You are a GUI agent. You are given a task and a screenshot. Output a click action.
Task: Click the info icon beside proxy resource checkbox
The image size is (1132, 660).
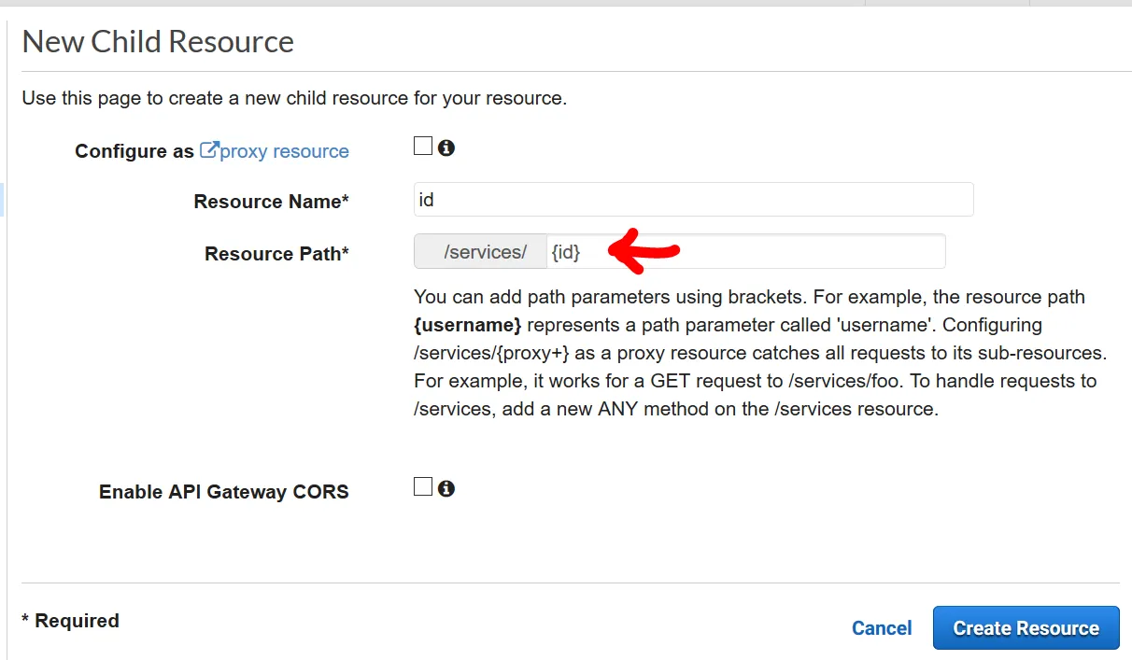[446, 147]
